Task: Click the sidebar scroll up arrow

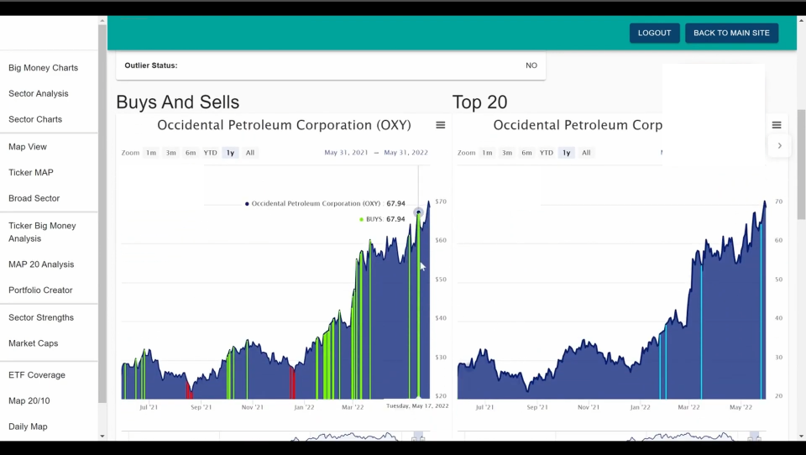Action: tap(102, 20)
